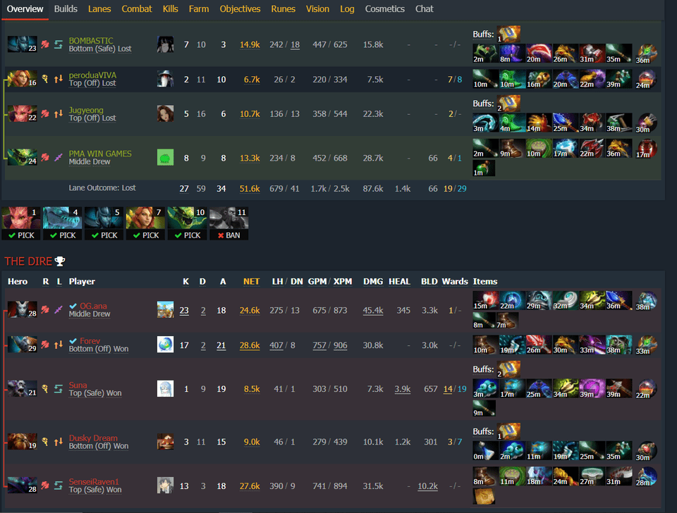The width and height of the screenshot is (677, 513).
Task: Click Suna's lane swap role icon
Action: [59, 389]
